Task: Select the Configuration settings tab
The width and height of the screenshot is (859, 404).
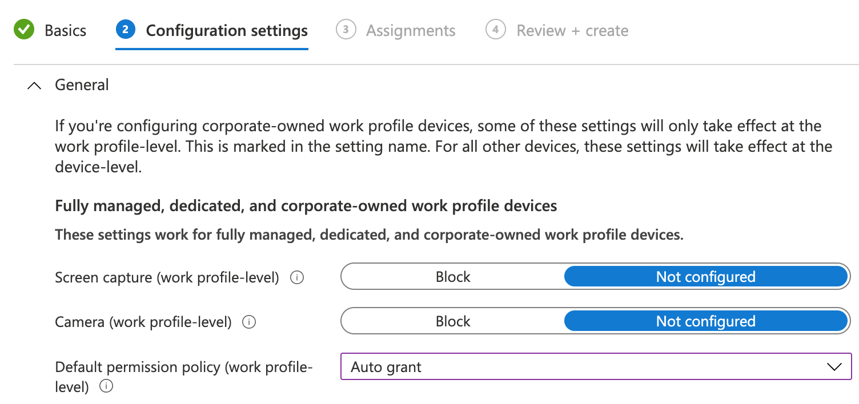Action: 212,30
